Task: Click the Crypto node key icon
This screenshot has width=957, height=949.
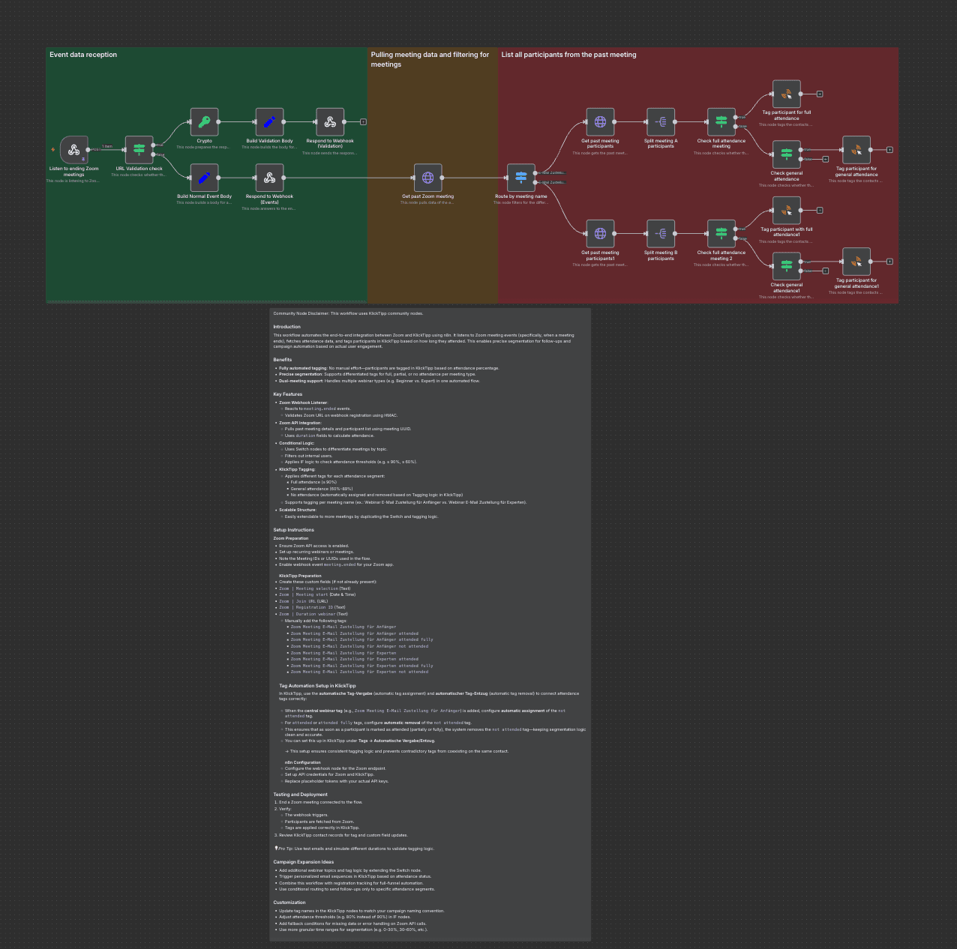Action: tap(204, 121)
